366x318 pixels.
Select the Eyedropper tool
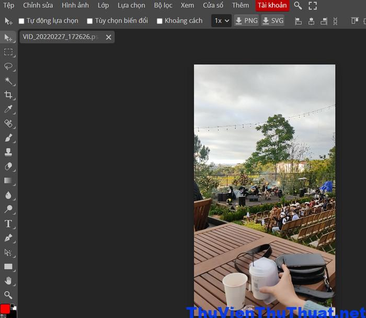8,109
